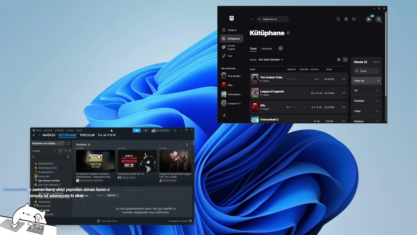This screenshot has width=417, height=235.
Task: Open Epic downloads icon in sidebar
Action: [224, 115]
